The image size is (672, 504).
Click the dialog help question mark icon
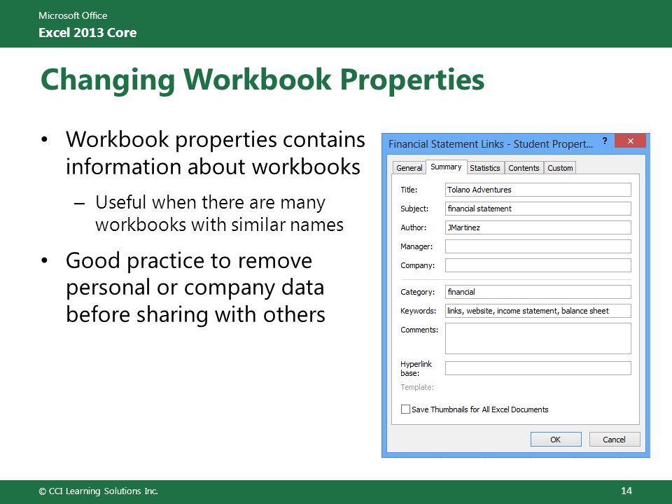605,141
